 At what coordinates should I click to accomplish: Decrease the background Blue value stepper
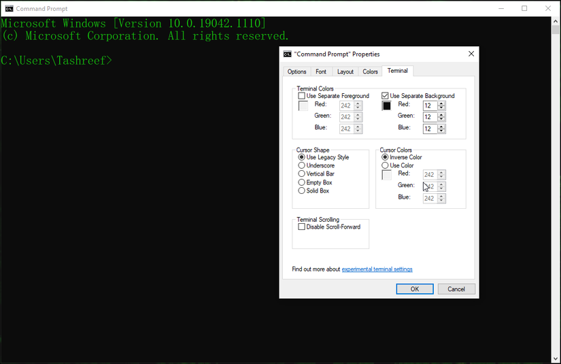441,131
